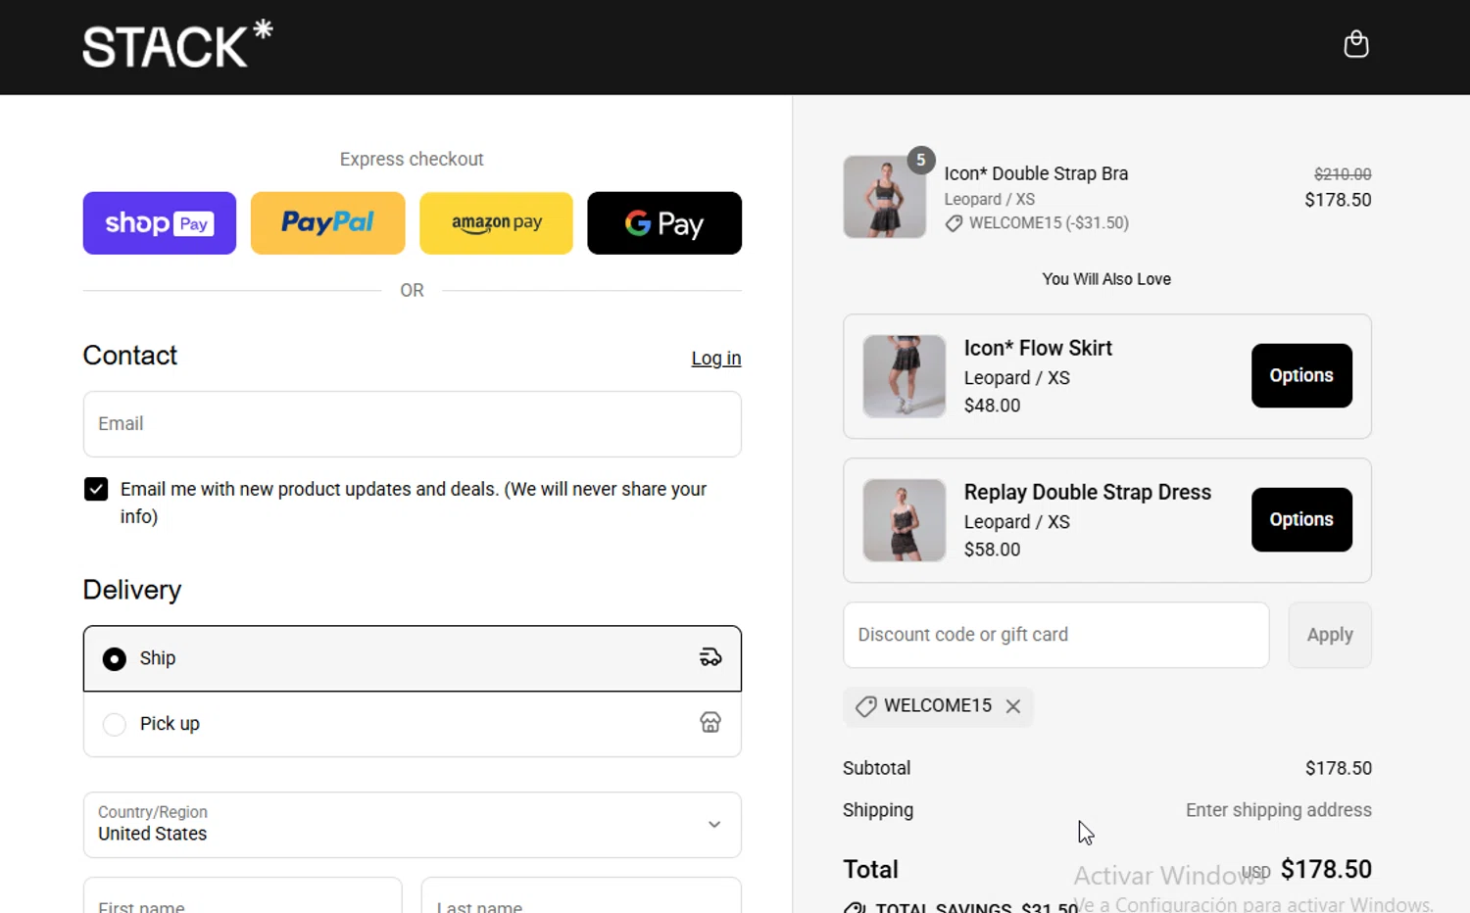Choose Google Pay express checkout
This screenshot has height=913, width=1470.
coord(664,223)
